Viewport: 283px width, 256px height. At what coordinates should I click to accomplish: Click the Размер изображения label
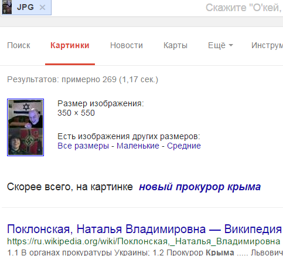click(101, 103)
